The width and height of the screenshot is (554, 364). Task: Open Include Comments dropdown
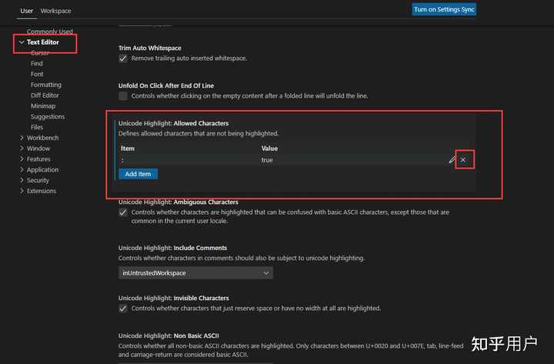coord(195,273)
